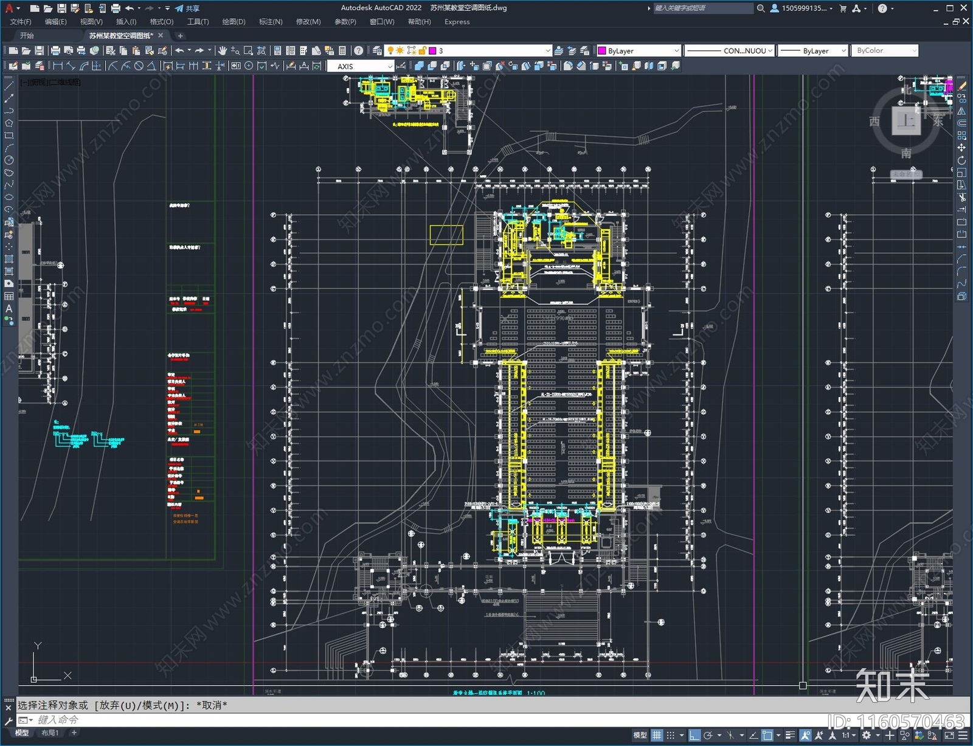Open the 格式(O) menu
This screenshot has width=973, height=746.
[161, 21]
